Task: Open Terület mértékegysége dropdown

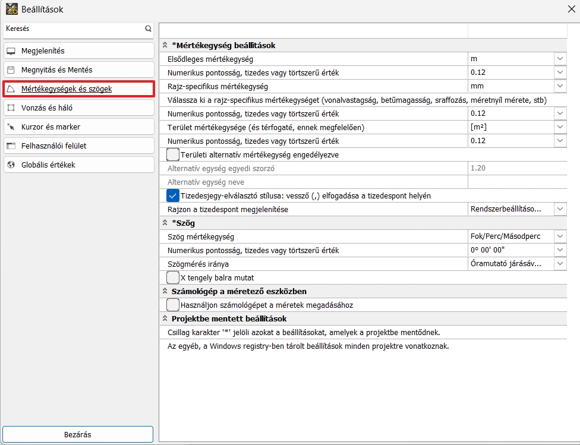Action: [x=560, y=127]
